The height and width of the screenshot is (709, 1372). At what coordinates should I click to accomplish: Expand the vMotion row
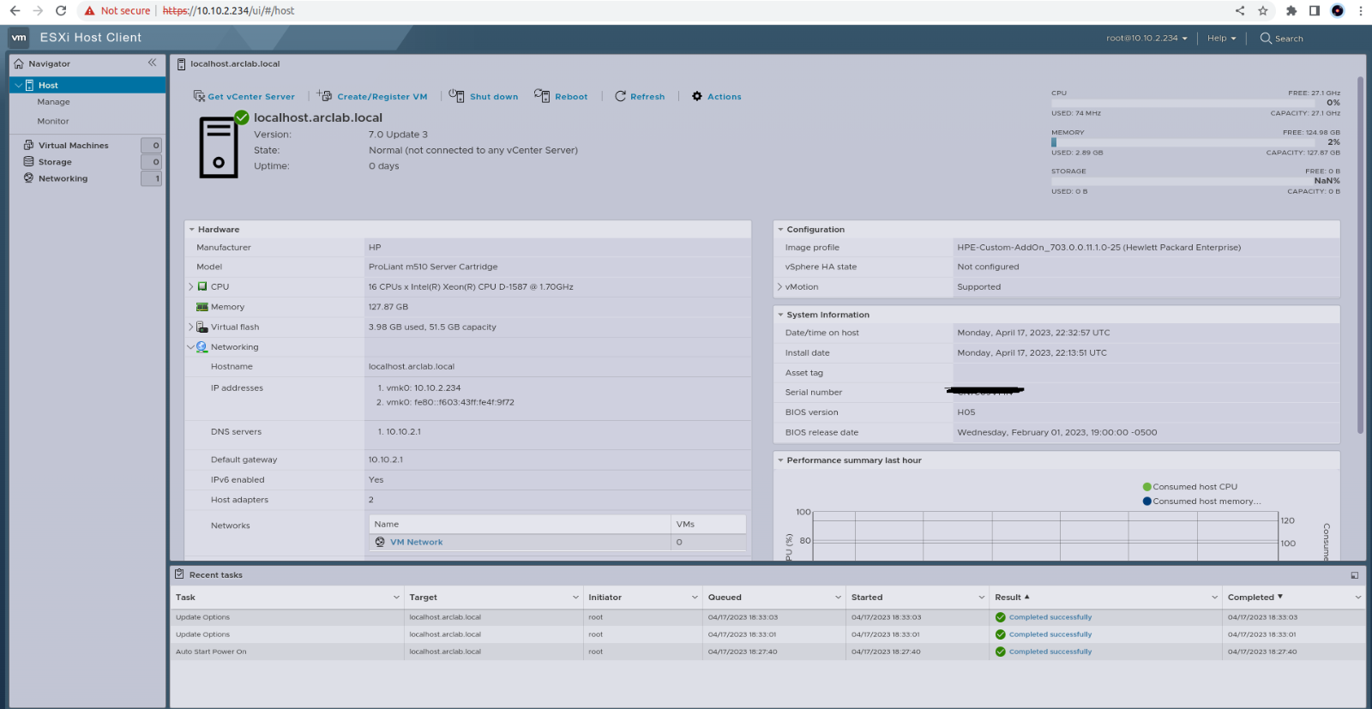(779, 287)
